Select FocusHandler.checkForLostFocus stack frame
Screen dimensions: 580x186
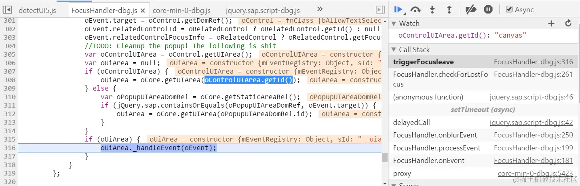point(483,79)
